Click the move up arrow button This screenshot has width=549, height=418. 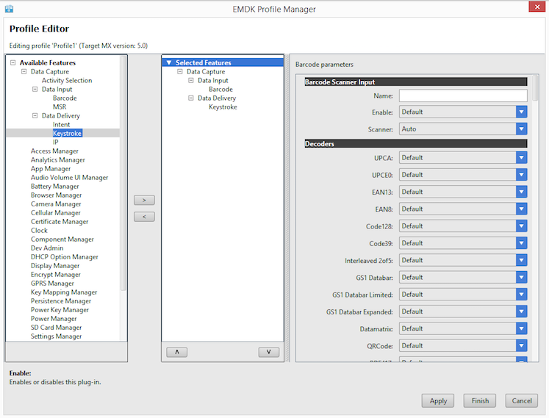pyautogui.click(x=176, y=352)
